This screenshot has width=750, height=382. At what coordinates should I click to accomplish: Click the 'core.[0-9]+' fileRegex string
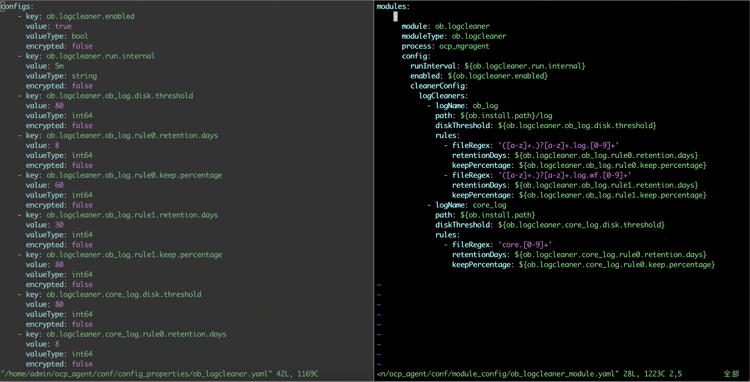525,245
